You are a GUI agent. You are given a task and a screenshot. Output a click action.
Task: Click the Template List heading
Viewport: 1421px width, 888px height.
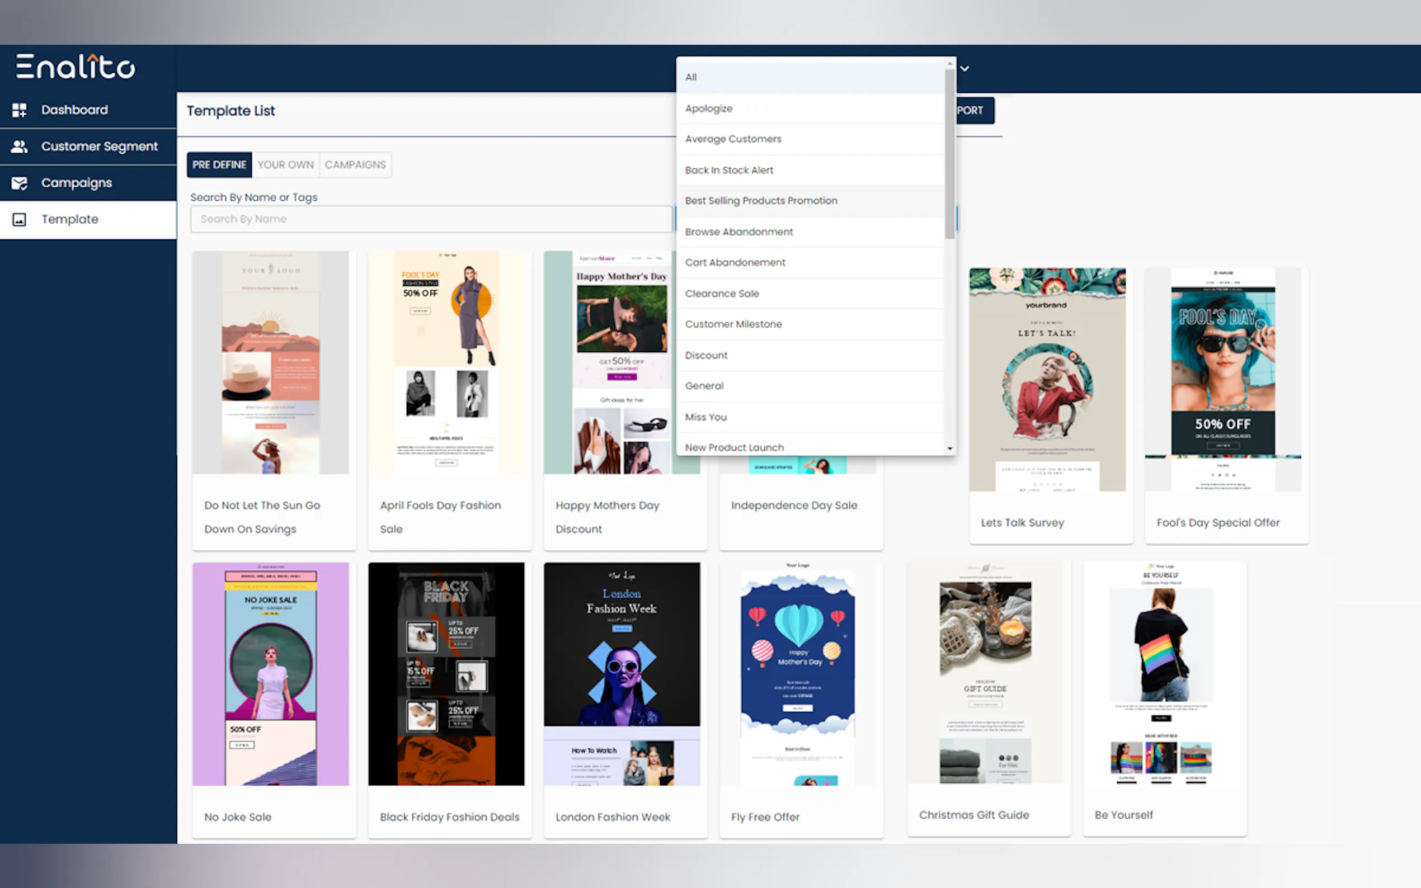231,111
